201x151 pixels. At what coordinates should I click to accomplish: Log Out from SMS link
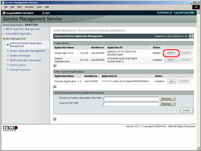[184, 12]
